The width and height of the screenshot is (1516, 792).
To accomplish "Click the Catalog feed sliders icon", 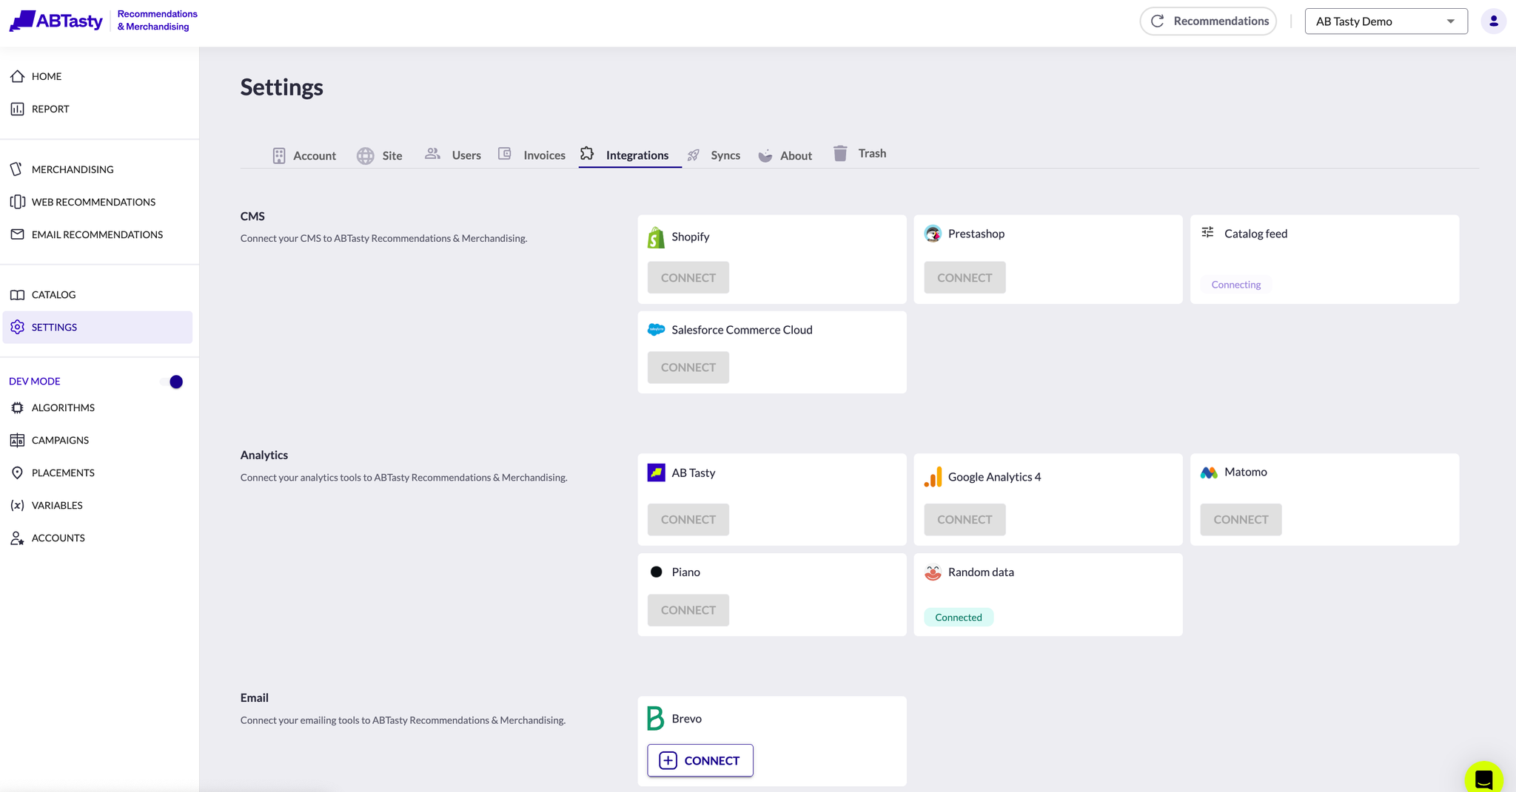I will point(1207,233).
